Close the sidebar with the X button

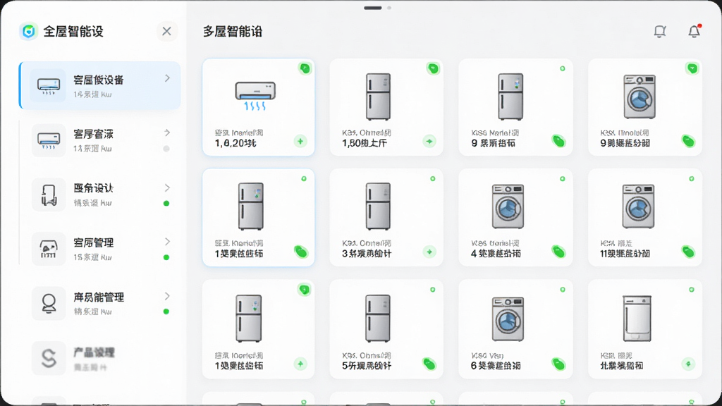point(166,31)
